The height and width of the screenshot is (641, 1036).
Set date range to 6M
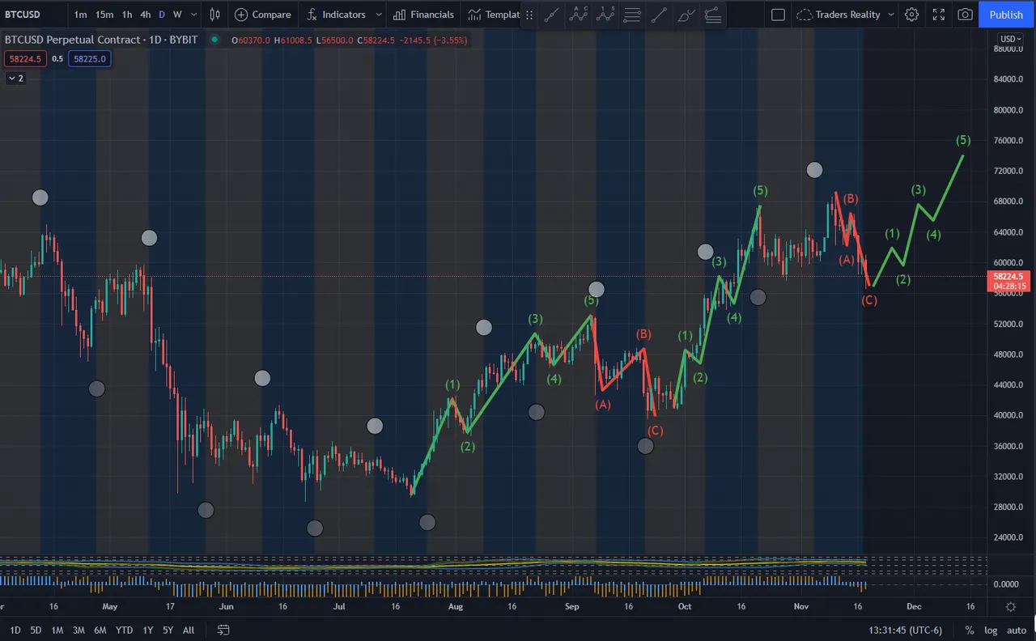coord(100,630)
